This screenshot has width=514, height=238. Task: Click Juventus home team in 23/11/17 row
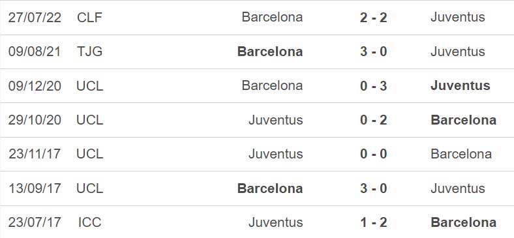click(276, 154)
